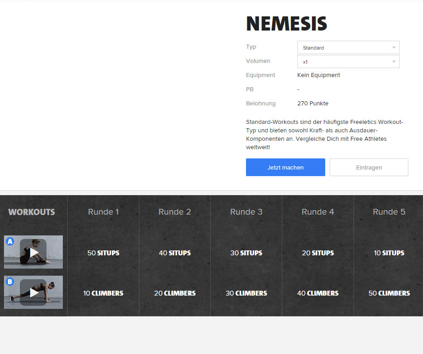Open the Typ dropdown arrow
This screenshot has height=354, width=423.
tap(393, 47)
